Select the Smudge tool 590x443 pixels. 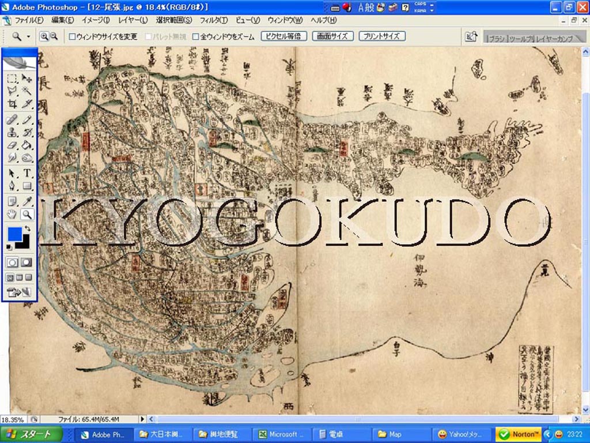pyautogui.click(x=12, y=157)
